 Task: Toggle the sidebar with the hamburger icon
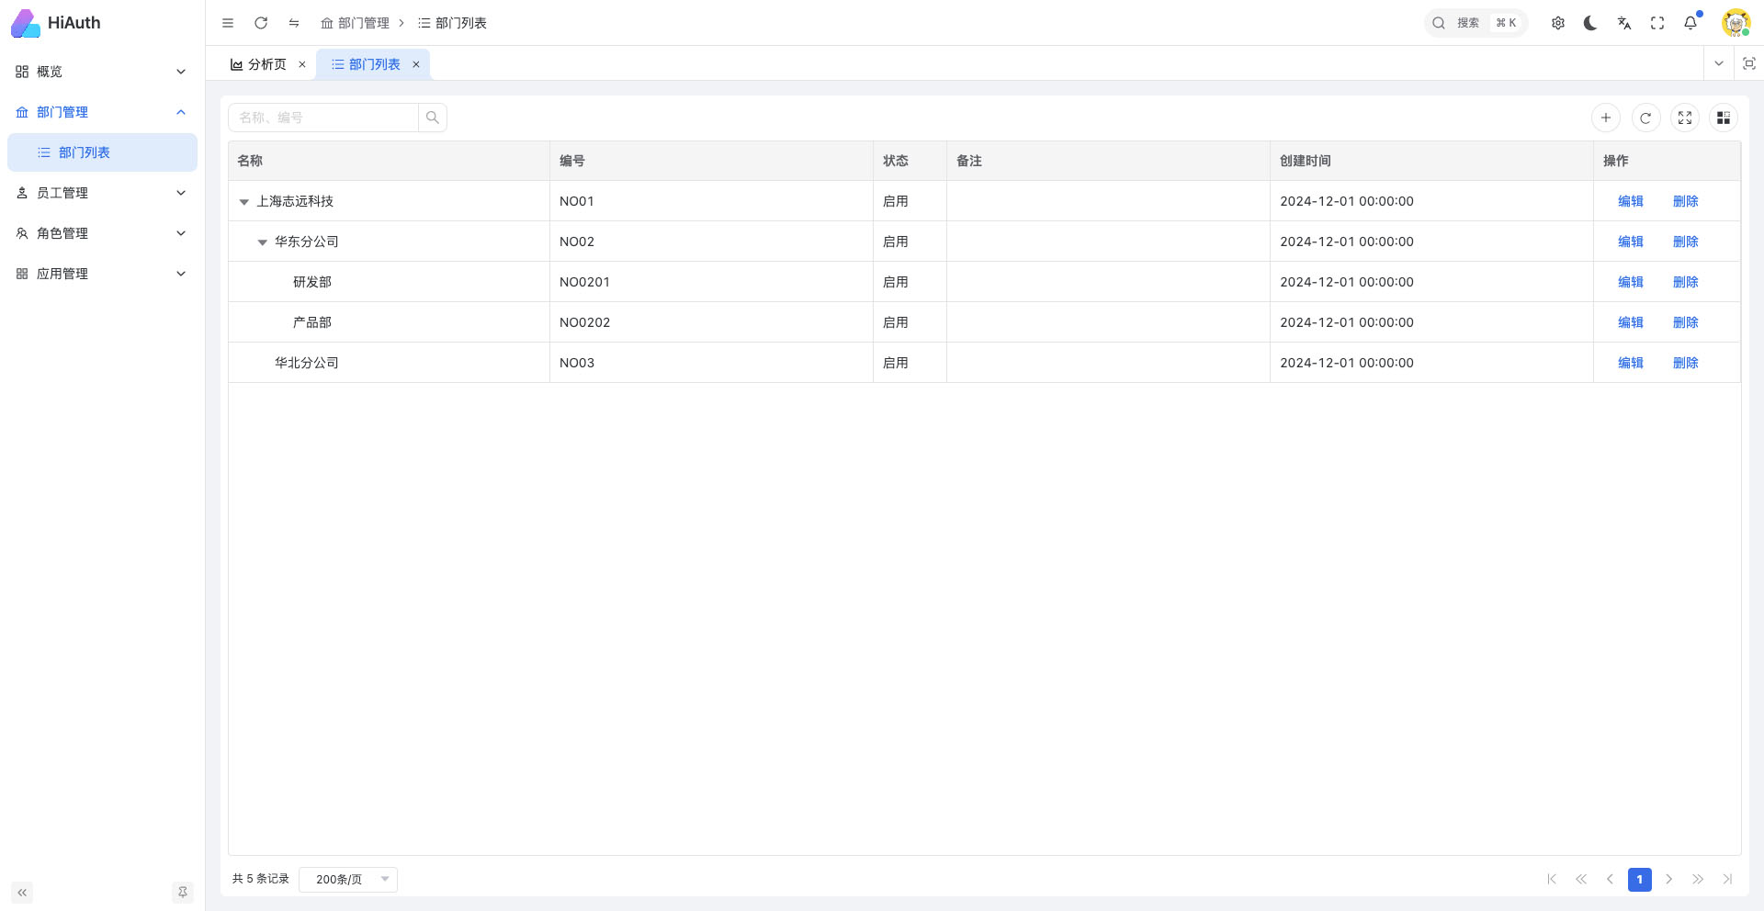(x=228, y=23)
